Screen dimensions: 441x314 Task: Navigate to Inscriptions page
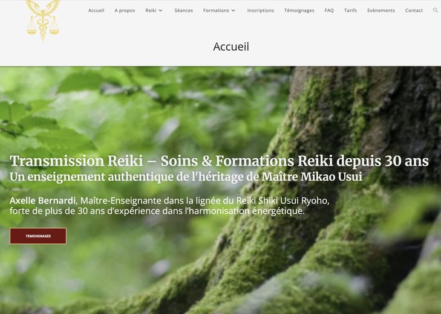point(261,10)
